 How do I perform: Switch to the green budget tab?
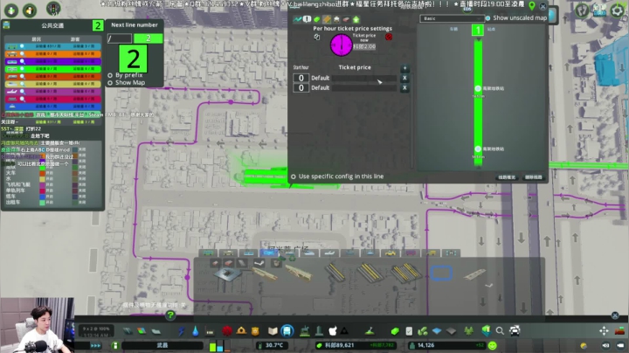(316, 19)
